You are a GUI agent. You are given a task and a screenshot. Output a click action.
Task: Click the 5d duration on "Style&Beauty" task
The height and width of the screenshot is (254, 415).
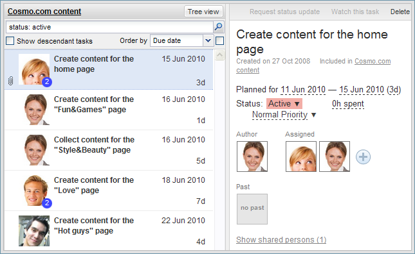point(201,161)
